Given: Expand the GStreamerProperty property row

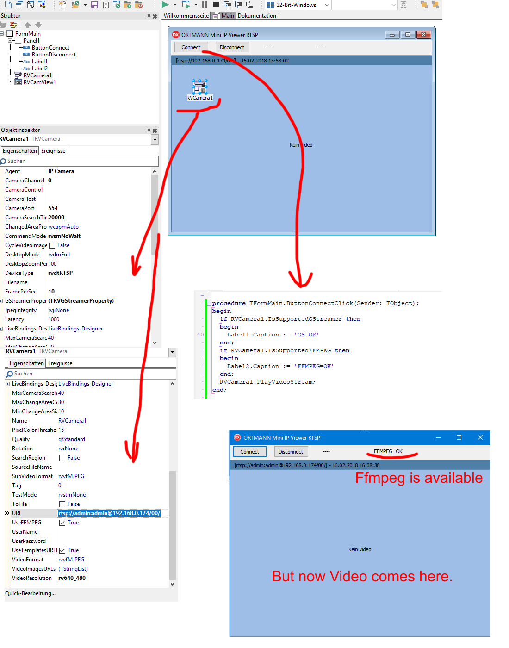Looking at the screenshot, I should point(2,301).
